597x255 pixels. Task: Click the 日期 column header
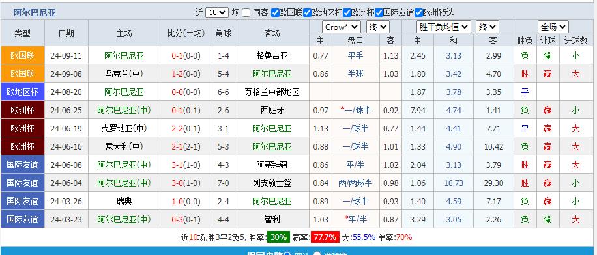[66, 33]
